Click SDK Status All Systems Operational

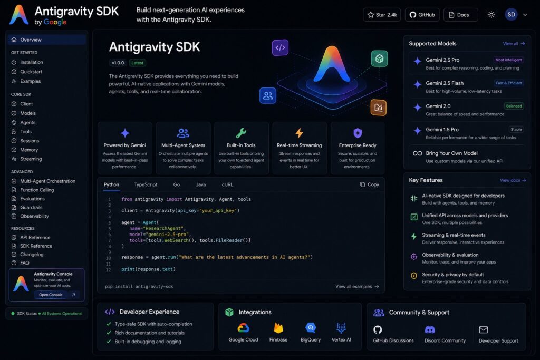click(46, 314)
